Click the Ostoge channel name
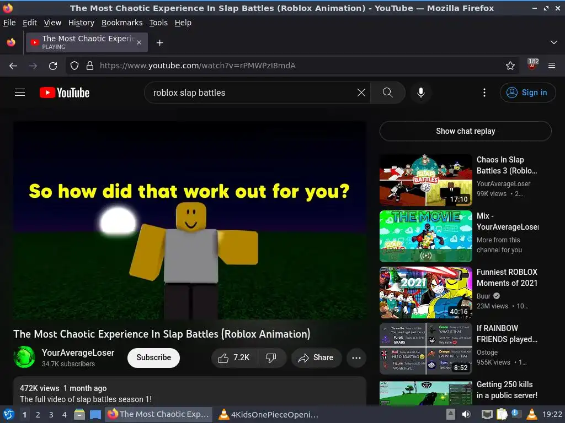Viewport: 565px width, 423px height. [x=487, y=352]
